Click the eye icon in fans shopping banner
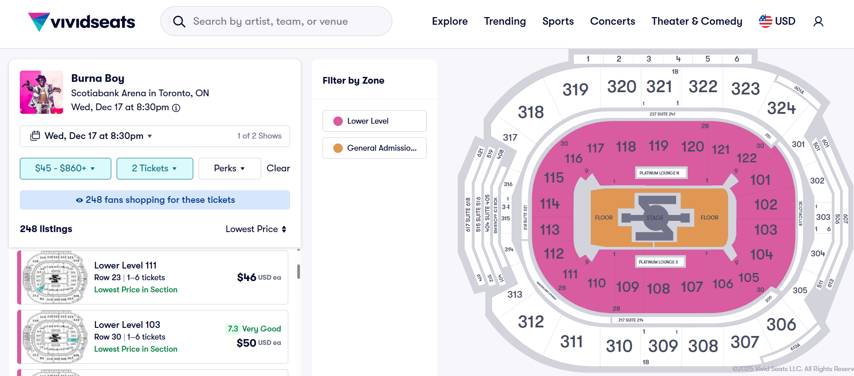Image resolution: width=854 pixels, height=376 pixels. point(79,200)
